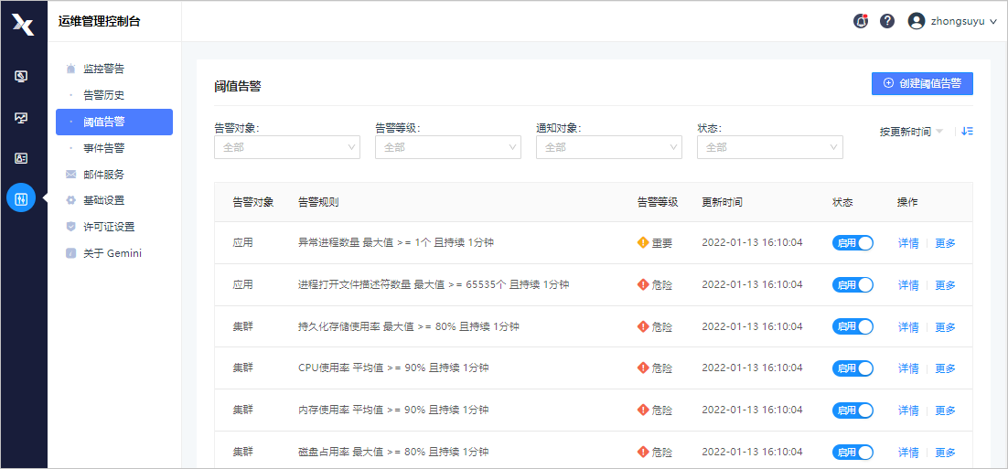Click the 创建阈值告警 button
Image resolution: width=1008 pixels, height=469 pixels.
[x=922, y=83]
